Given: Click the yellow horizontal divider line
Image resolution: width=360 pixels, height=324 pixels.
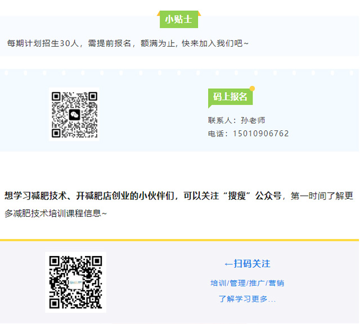Looking at the screenshot, I should (x=180, y=240).
